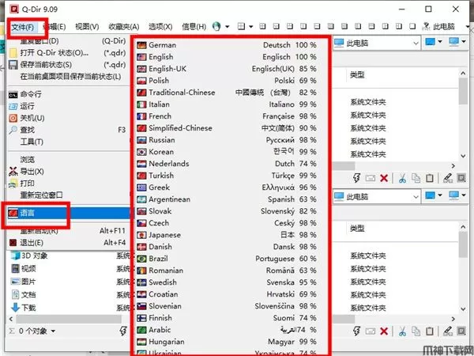
Task: Open 打开 Q-Dir 状态(O) entry
Action: 67,53
